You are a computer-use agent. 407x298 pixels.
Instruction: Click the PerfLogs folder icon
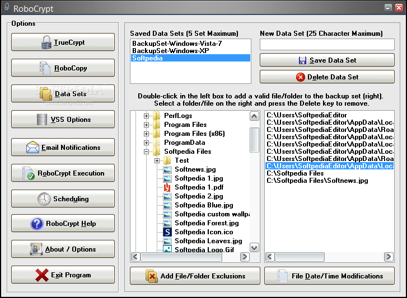157,116
